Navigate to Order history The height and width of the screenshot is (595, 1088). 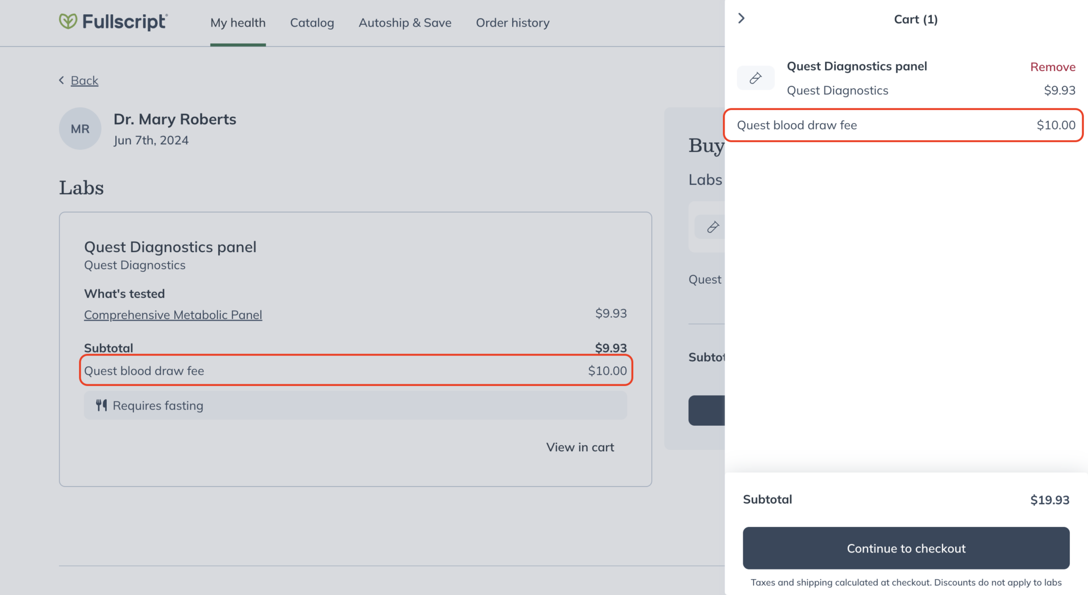click(x=513, y=23)
